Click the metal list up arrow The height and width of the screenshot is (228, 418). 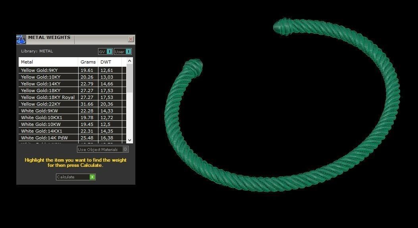click(x=129, y=61)
